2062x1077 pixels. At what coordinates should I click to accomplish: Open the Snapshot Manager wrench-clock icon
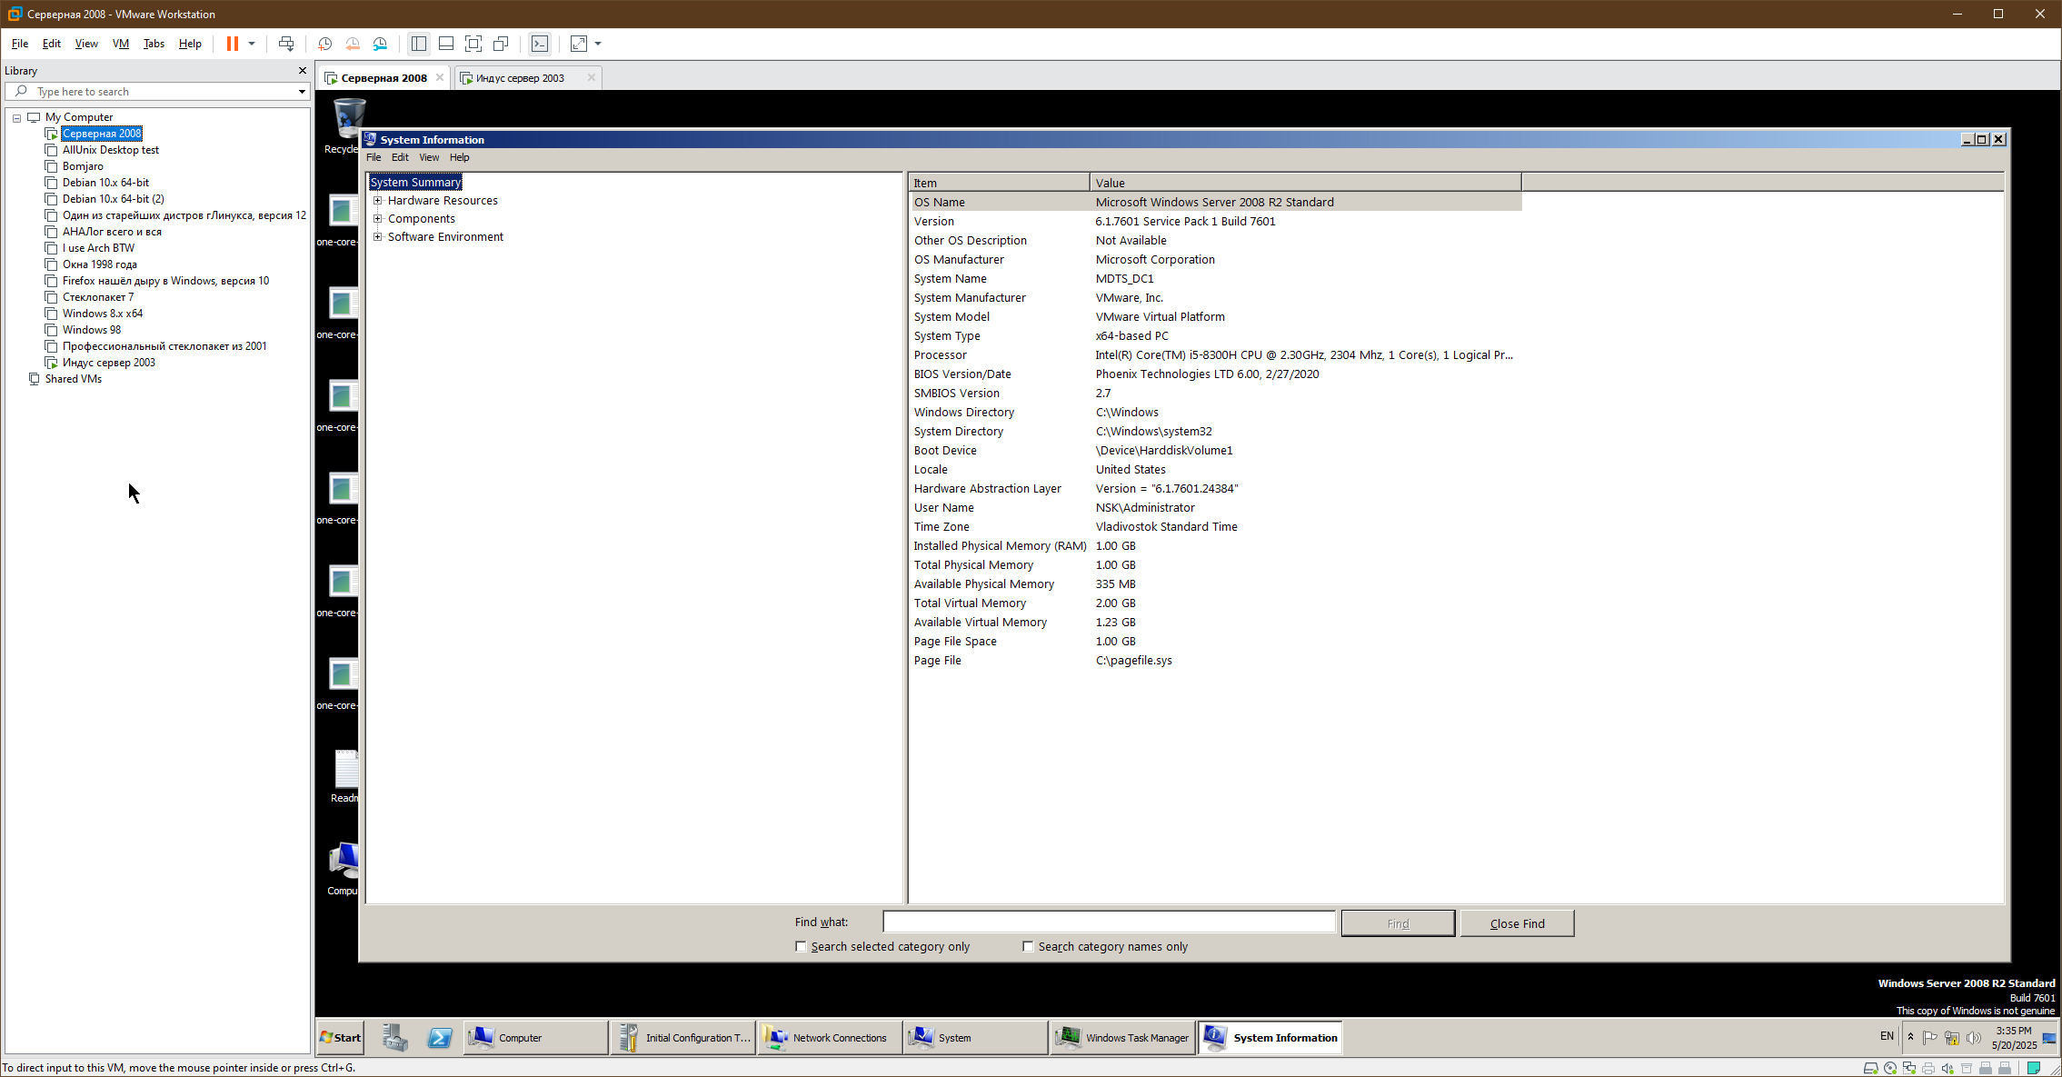[380, 44]
